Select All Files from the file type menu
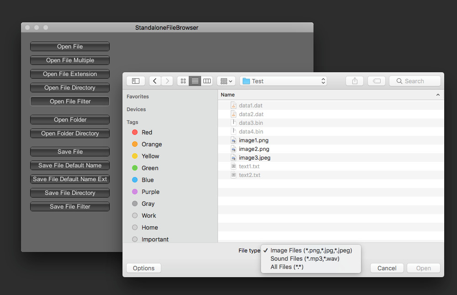The width and height of the screenshot is (457, 295). pyautogui.click(x=287, y=267)
